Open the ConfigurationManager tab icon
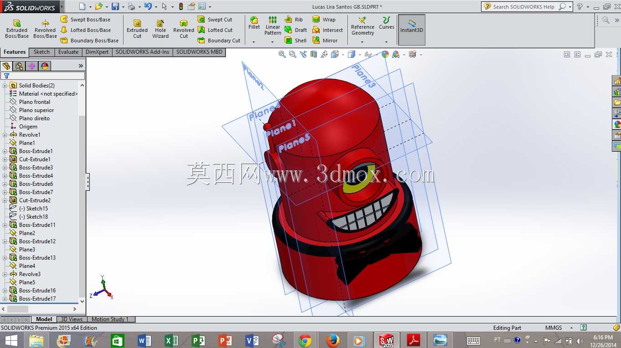The height and width of the screenshot is (348, 621). point(32,66)
